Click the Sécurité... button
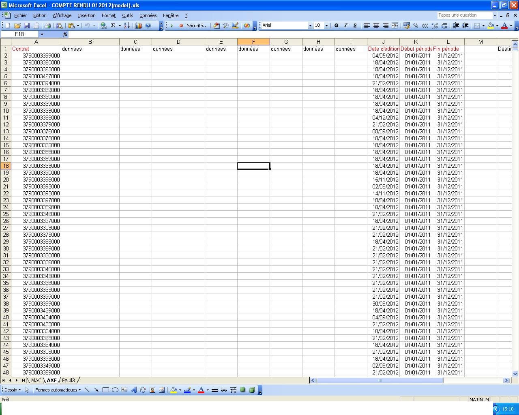 [x=197, y=26]
